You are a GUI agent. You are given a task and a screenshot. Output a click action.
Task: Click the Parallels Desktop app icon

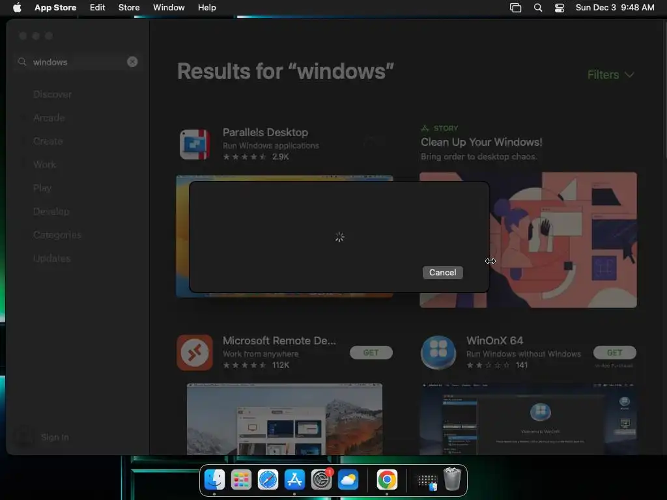[x=195, y=145]
